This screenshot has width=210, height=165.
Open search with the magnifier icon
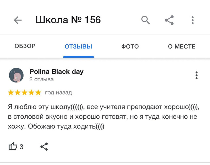[x=146, y=20]
